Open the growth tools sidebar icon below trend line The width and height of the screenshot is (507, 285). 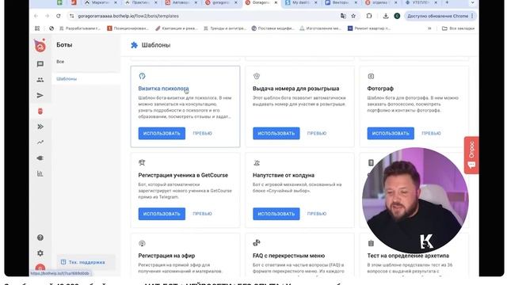coord(40,158)
